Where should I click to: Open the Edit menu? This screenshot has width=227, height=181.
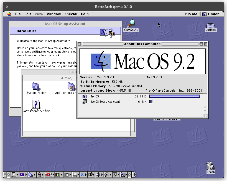point(28,14)
